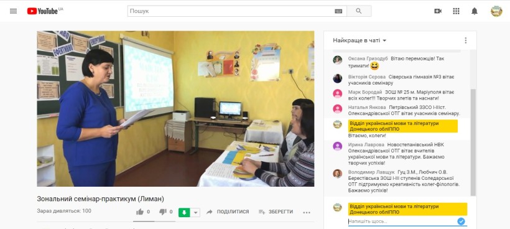Open the YouTube apps grid
This screenshot has height=229, width=510.
[456, 11]
